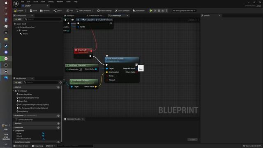This screenshot has width=263, height=148.
Task: Click Get World Location Return Value yellow pin
Action: click(96, 87)
